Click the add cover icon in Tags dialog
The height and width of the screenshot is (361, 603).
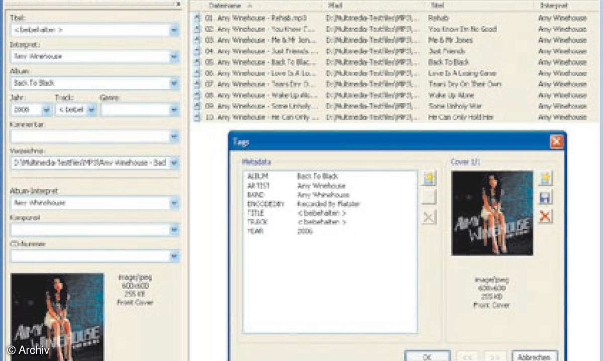[x=545, y=178]
